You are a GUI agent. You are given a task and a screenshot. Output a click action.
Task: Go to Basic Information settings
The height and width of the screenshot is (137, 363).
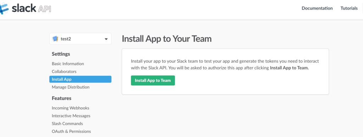(x=68, y=63)
